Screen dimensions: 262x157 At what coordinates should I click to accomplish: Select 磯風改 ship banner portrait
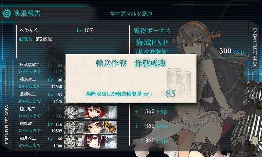[x=90, y=127]
